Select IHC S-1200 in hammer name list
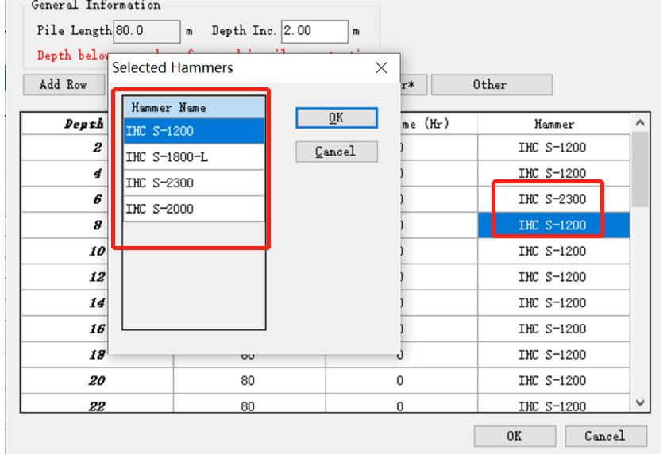The image size is (667, 454). (x=194, y=131)
